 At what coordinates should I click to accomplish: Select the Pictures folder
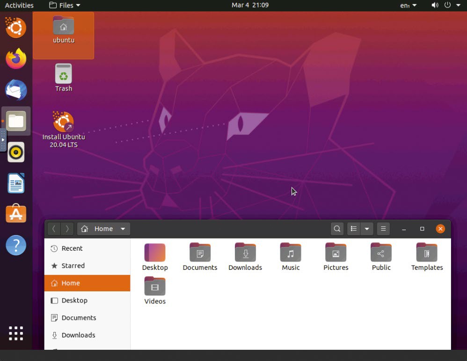[x=336, y=257]
